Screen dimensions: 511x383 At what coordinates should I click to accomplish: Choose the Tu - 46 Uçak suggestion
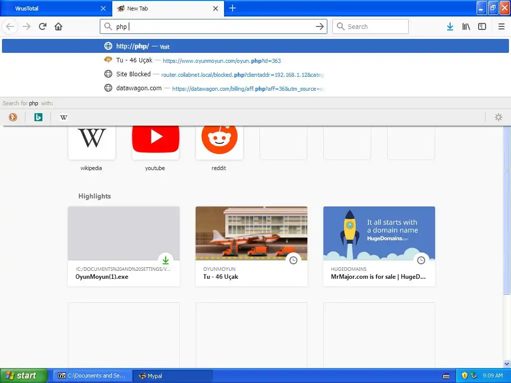coord(255,60)
